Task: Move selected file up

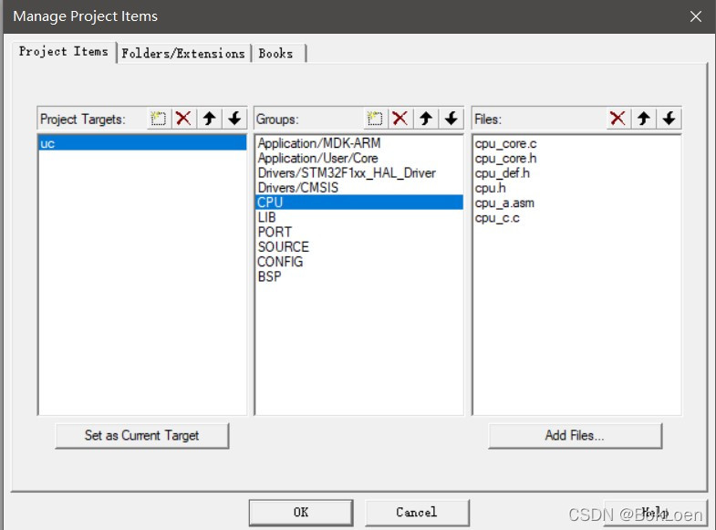Action: 644,119
